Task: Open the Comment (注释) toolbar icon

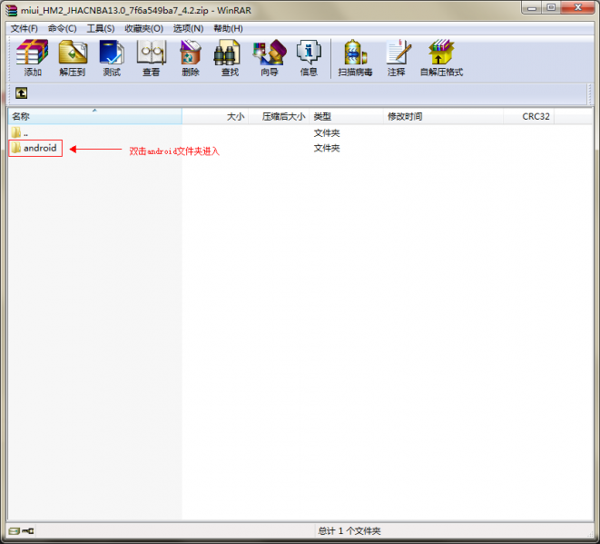Action: 397,57
